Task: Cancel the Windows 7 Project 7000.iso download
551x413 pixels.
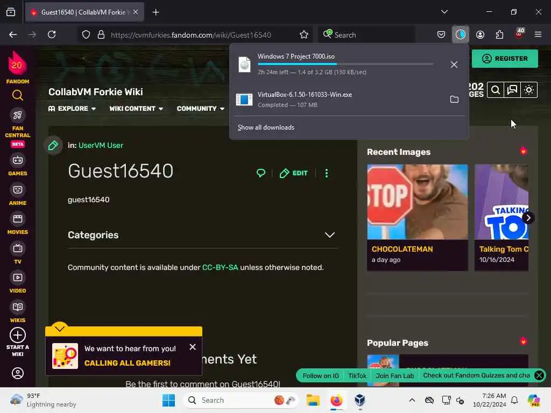Action: (x=454, y=65)
